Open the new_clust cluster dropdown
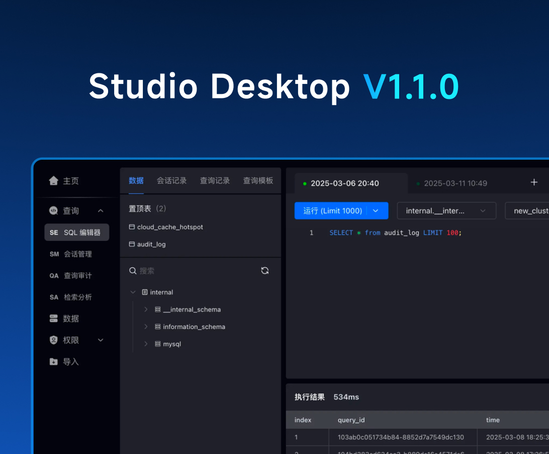Image resolution: width=549 pixels, height=454 pixels. point(527,210)
